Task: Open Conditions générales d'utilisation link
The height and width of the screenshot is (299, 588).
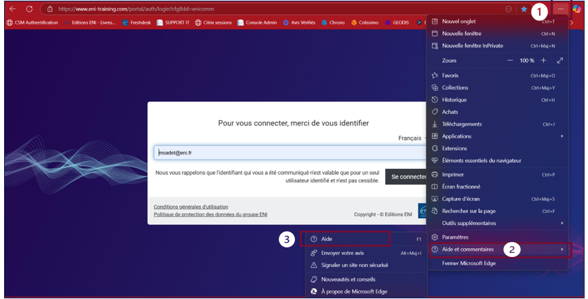Action: click(x=191, y=207)
